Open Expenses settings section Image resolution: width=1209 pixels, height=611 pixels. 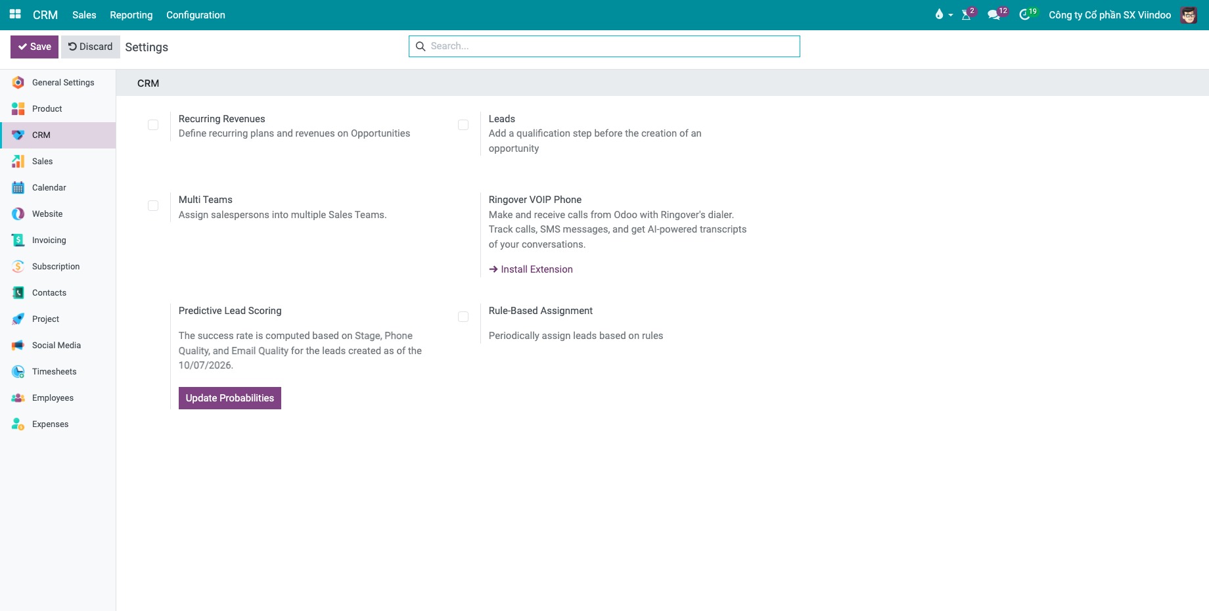58,424
